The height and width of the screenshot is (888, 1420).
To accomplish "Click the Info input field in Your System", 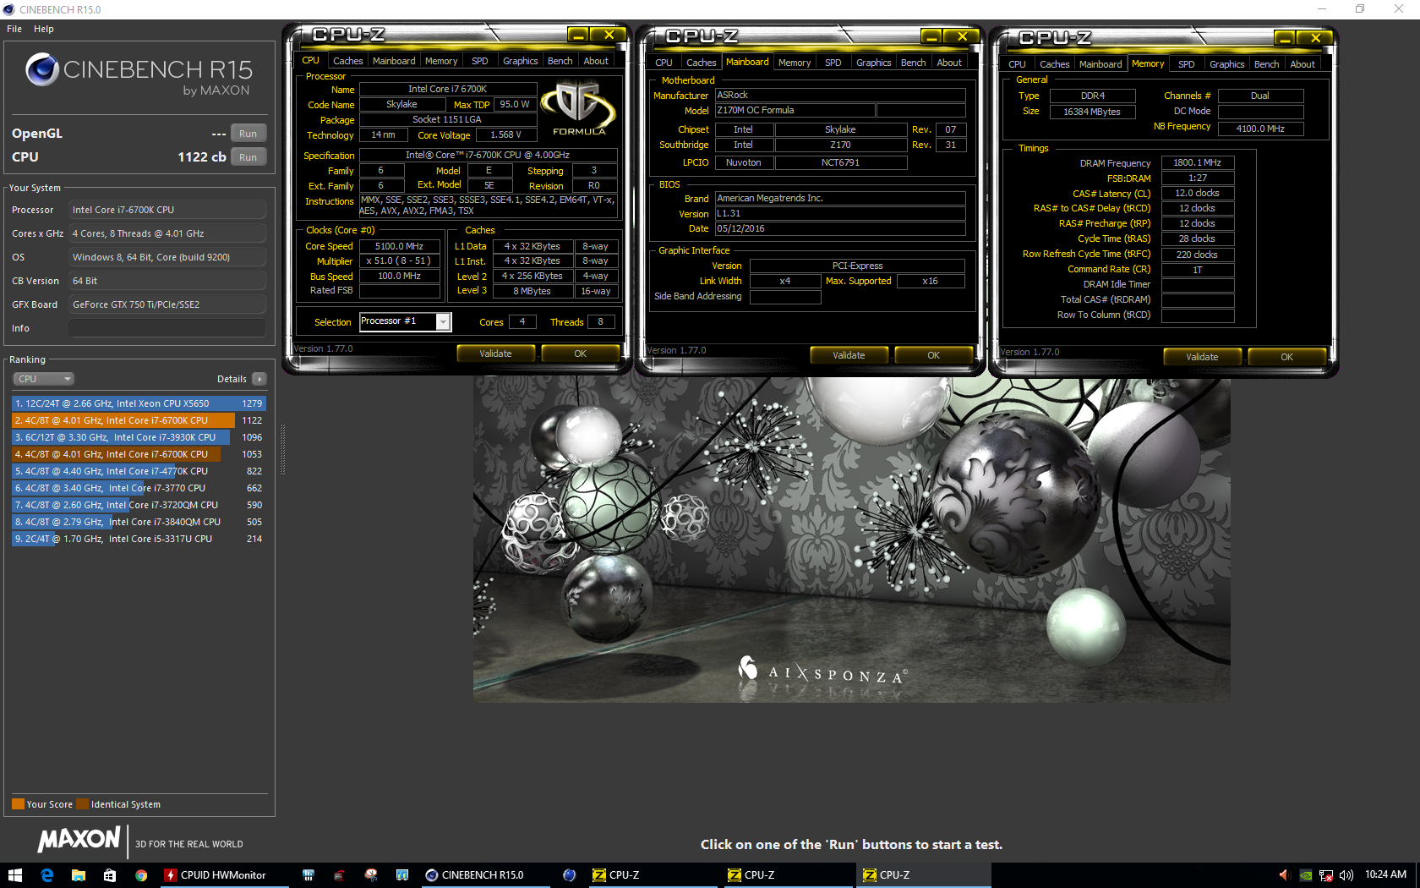I will coord(167,328).
